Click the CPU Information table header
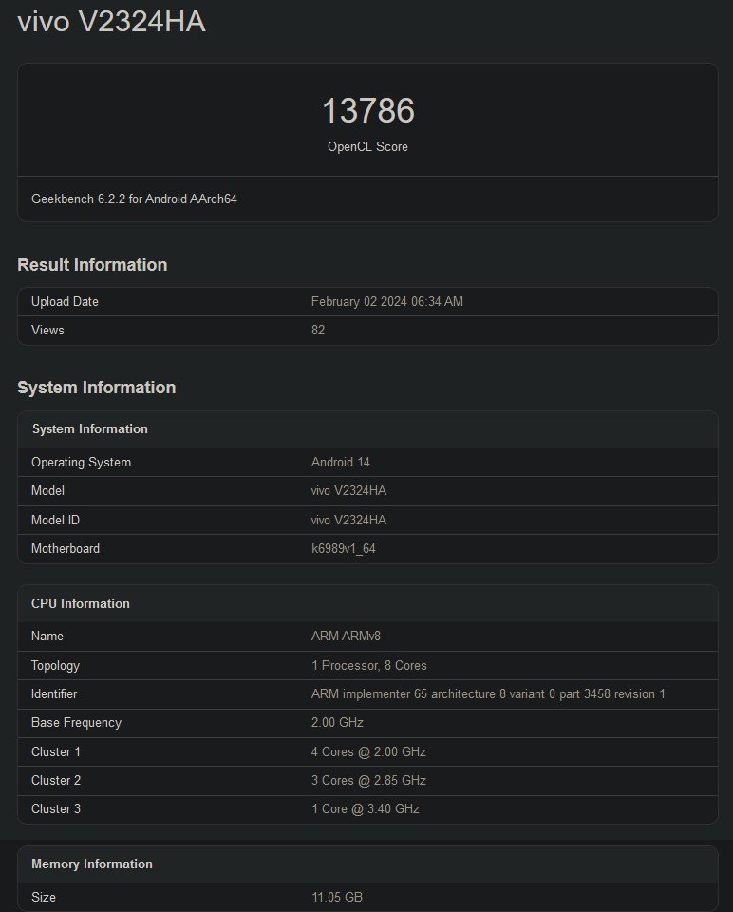The width and height of the screenshot is (733, 912). (81, 603)
